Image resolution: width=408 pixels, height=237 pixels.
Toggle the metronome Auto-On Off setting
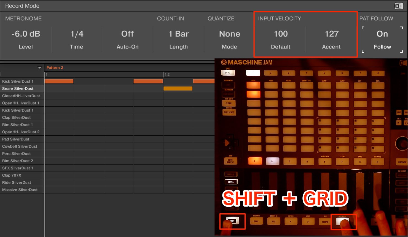click(127, 34)
